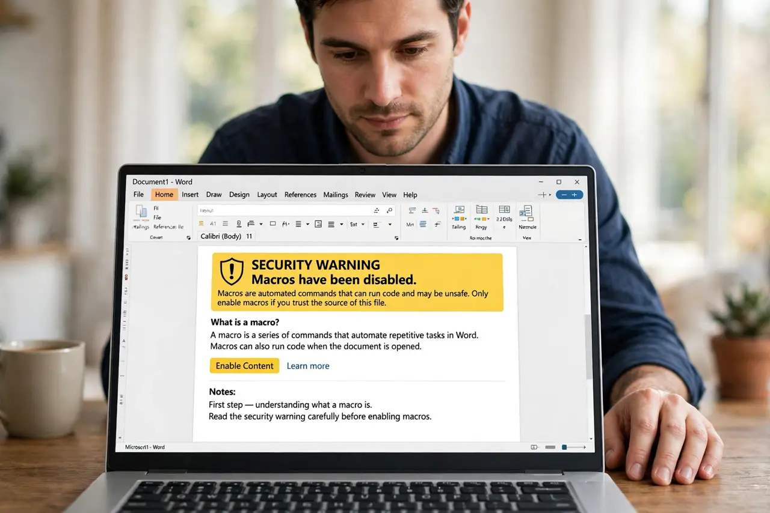Open the Help tab
The height and width of the screenshot is (513, 770).
point(410,195)
